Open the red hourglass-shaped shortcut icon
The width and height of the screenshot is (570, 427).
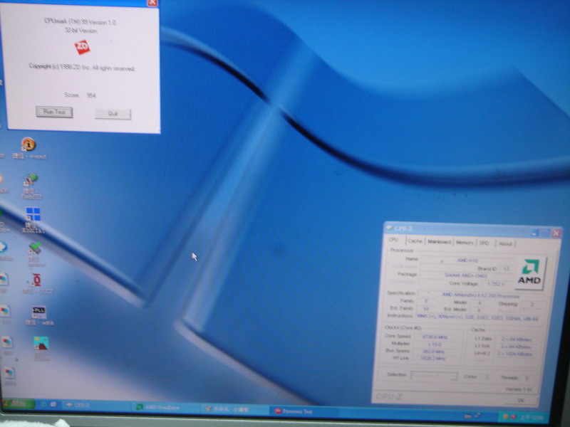36,280
